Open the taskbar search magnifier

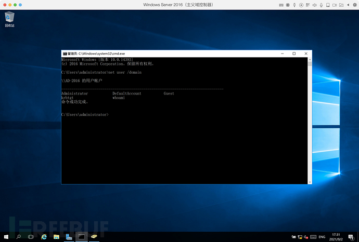pyautogui.click(x=19, y=237)
